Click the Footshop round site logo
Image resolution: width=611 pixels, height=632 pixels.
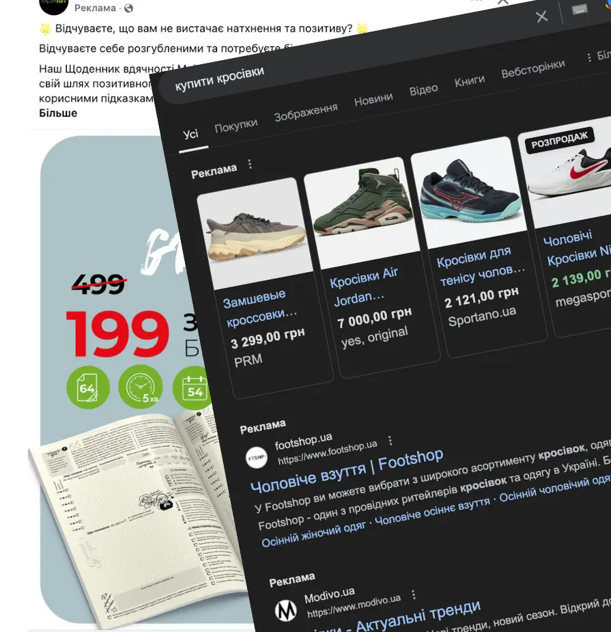click(256, 458)
